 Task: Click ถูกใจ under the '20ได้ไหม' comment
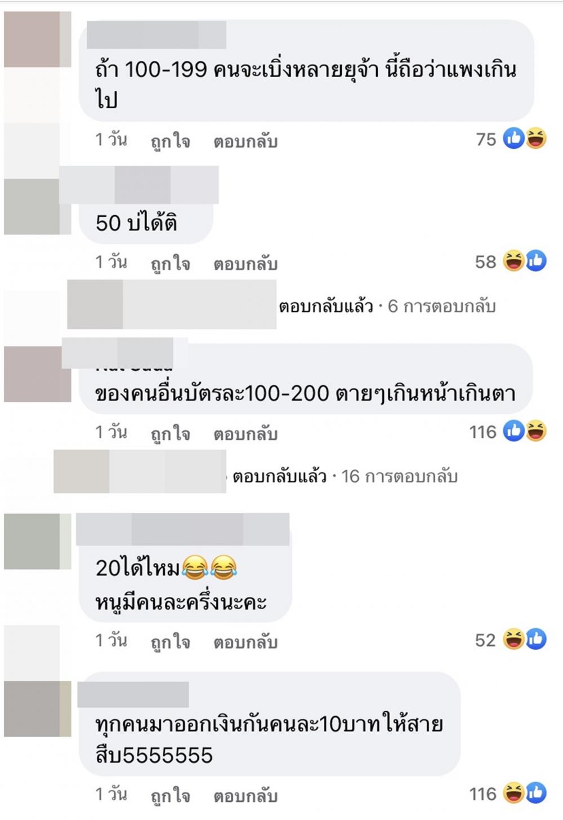(x=170, y=641)
